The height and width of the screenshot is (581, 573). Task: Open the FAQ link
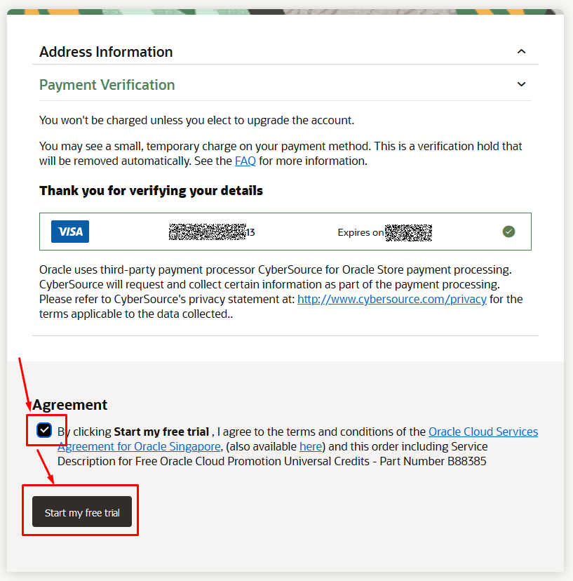click(245, 161)
